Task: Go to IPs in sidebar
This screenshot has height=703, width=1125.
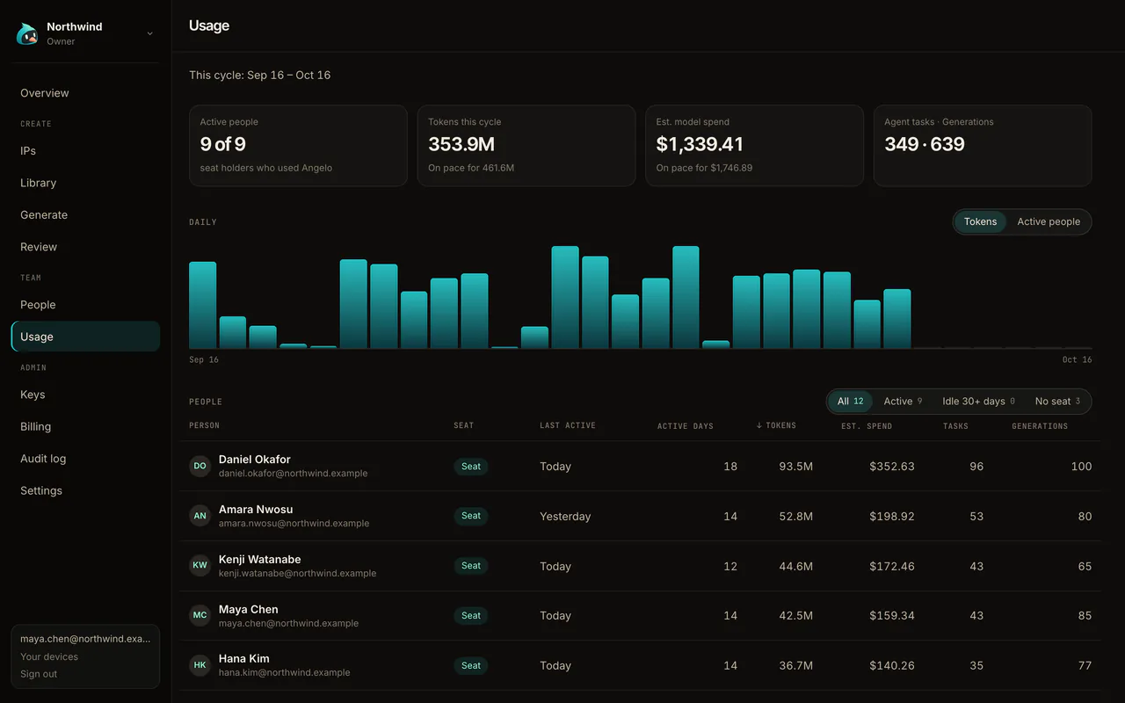Action: 85,151
